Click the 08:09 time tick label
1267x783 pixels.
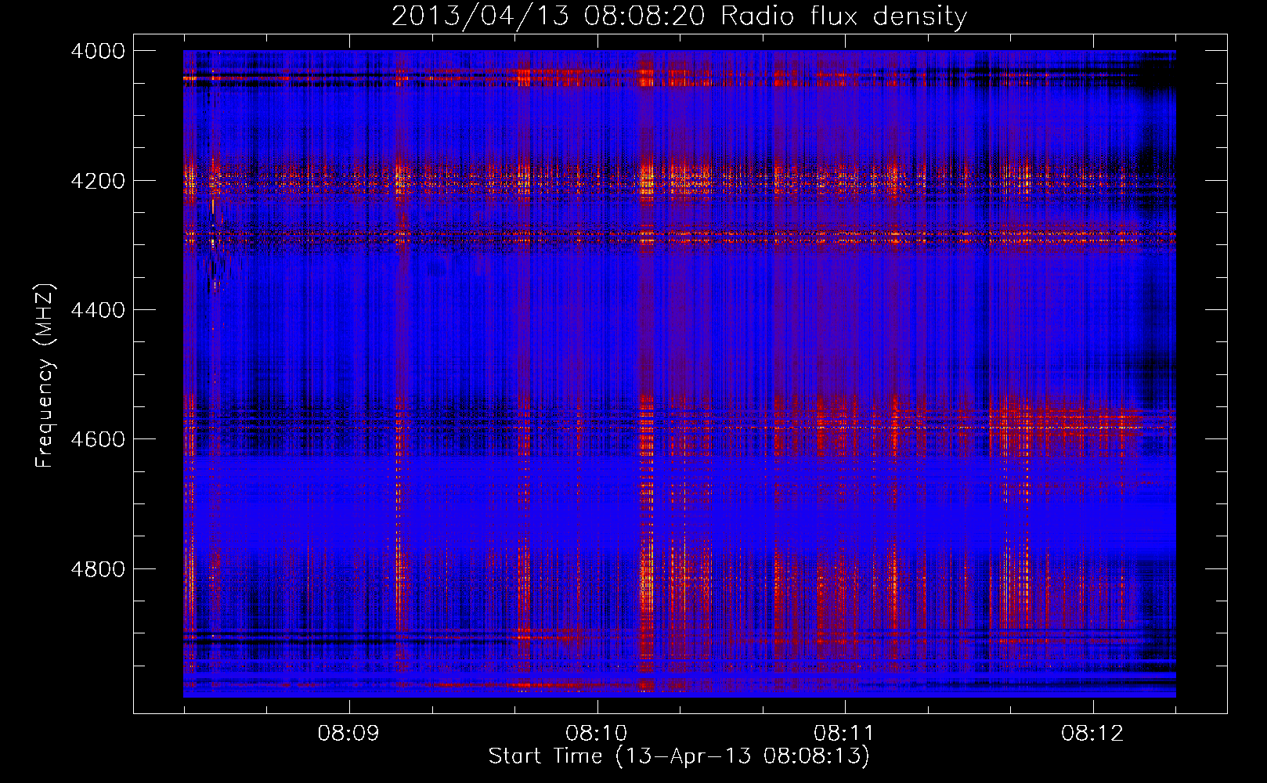click(348, 734)
